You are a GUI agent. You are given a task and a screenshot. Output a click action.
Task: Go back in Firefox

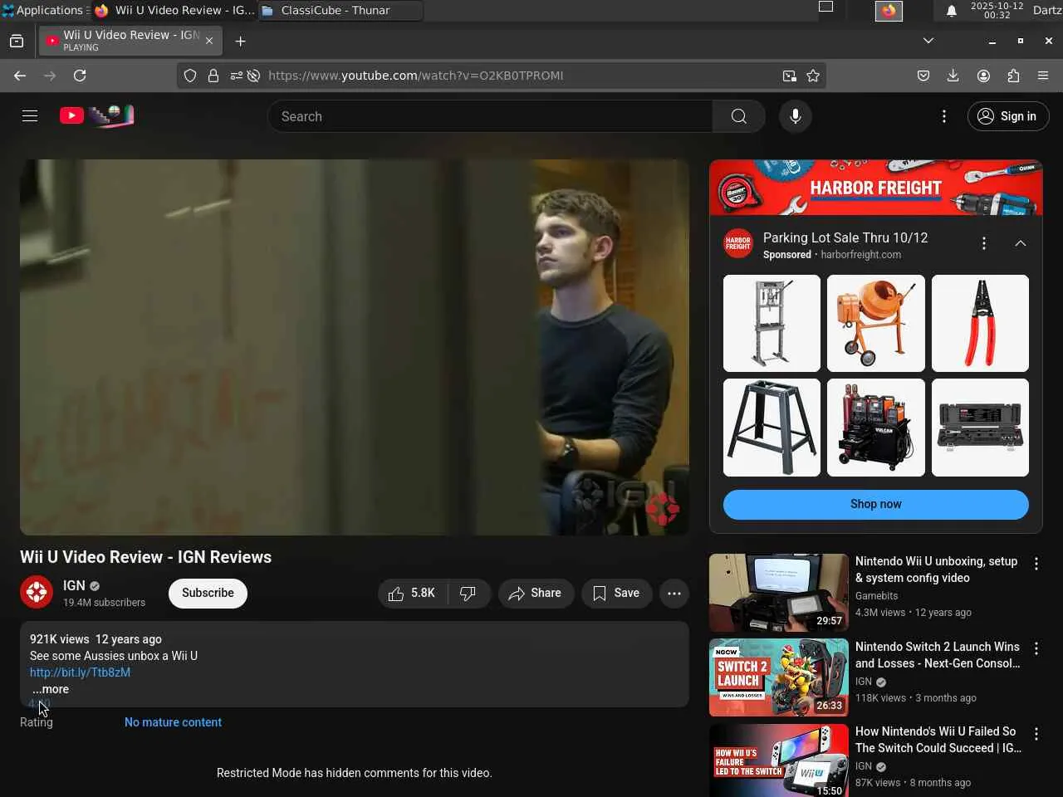[20, 76]
